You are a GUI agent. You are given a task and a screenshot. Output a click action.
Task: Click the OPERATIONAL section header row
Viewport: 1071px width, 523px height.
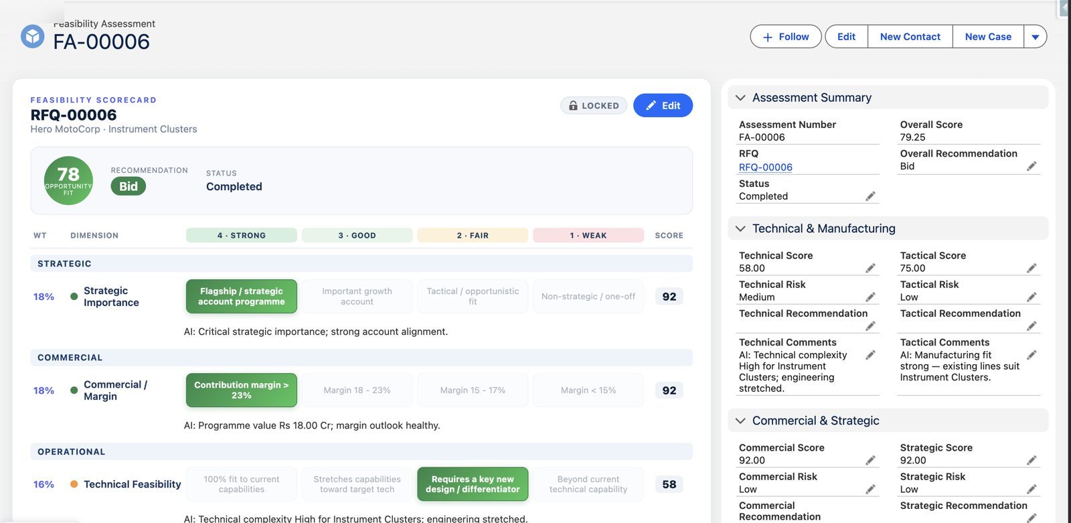[361, 451]
